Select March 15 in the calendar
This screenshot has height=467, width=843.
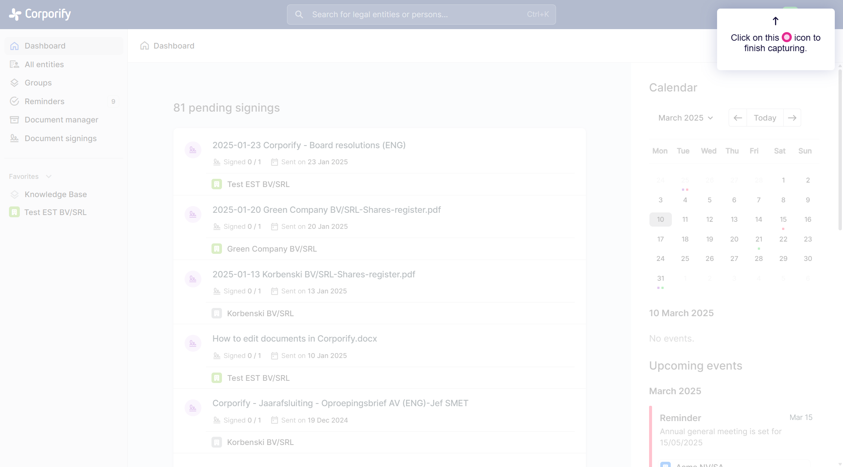(783, 220)
